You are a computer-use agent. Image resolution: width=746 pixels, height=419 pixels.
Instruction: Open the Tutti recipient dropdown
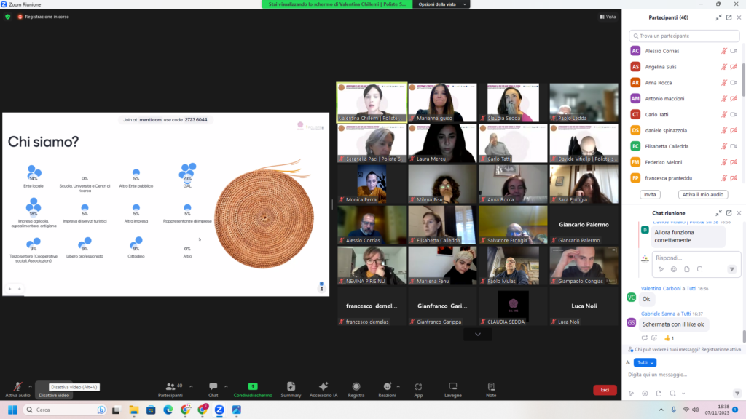[x=645, y=362]
